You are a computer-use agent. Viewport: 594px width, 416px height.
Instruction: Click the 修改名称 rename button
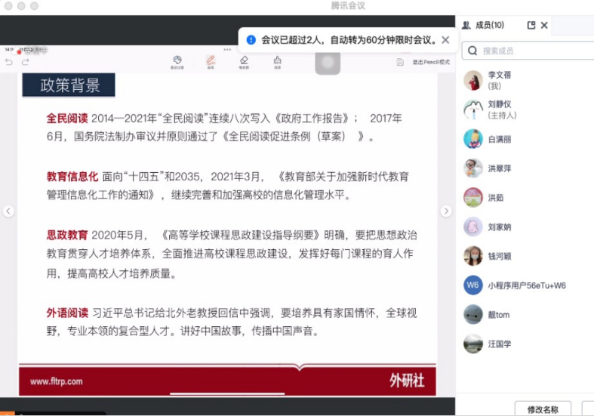542,409
